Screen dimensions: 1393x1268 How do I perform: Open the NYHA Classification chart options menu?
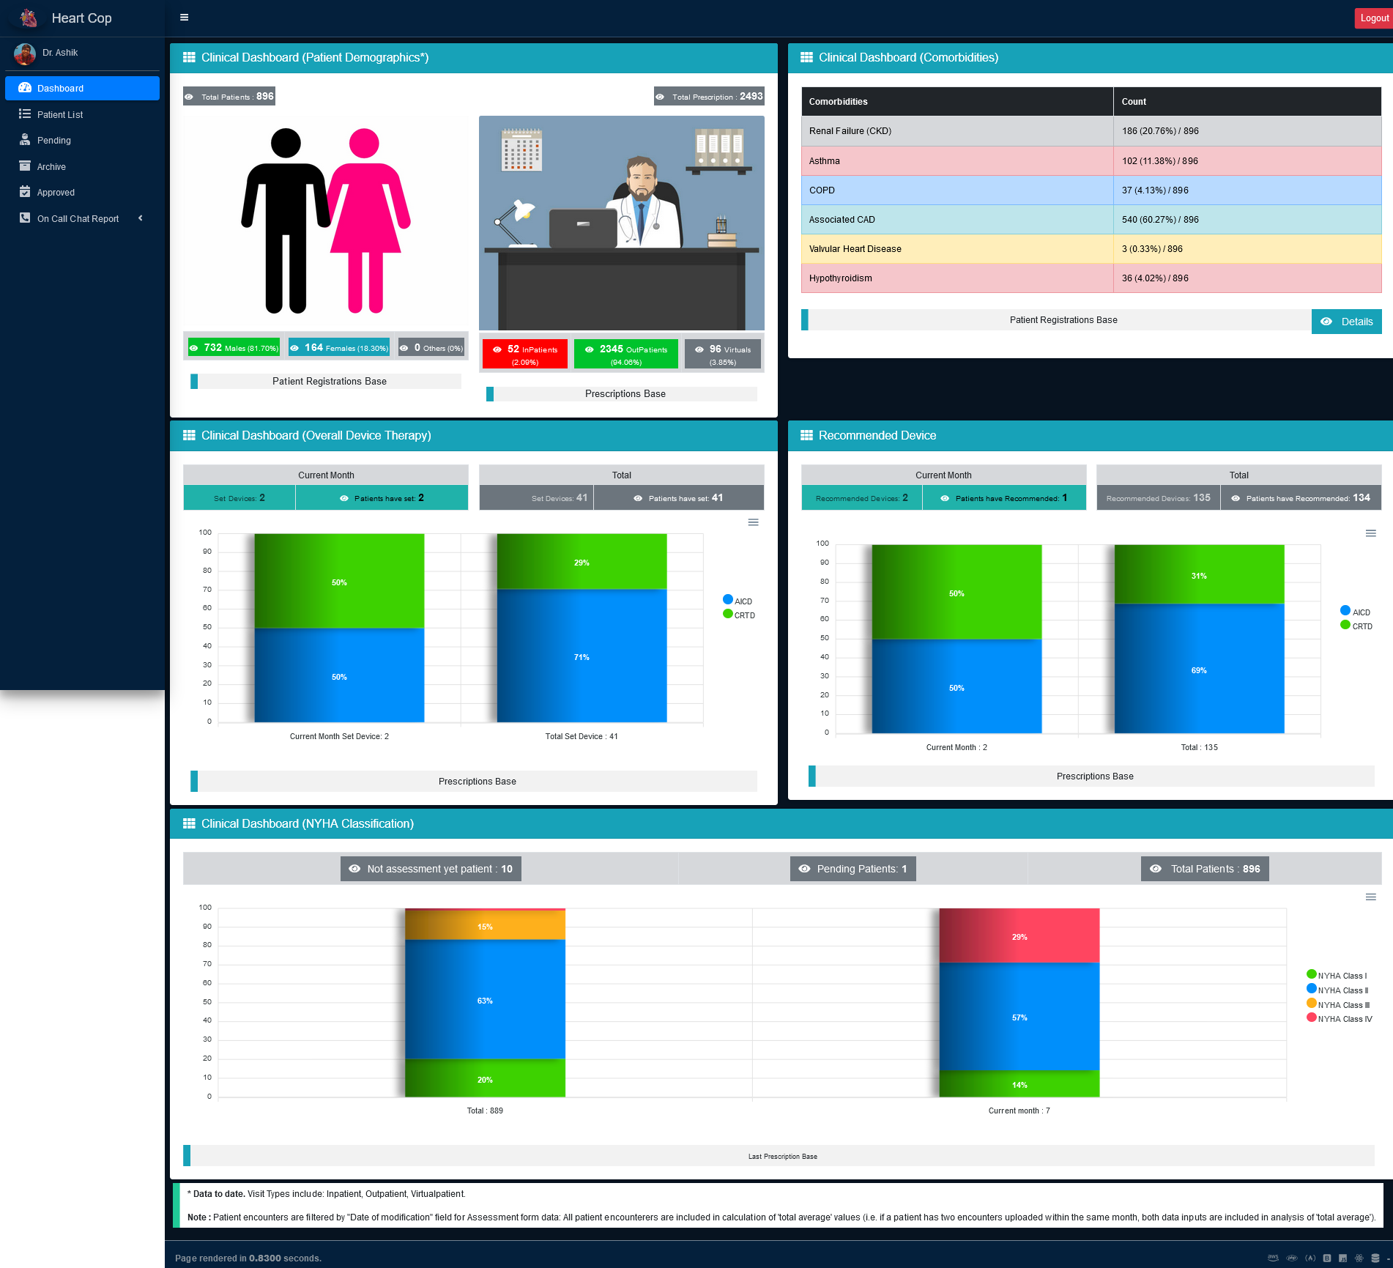coord(1370,897)
